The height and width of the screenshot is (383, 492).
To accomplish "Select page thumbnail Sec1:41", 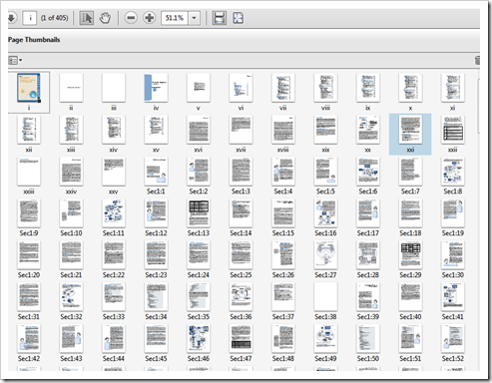I will (453, 296).
